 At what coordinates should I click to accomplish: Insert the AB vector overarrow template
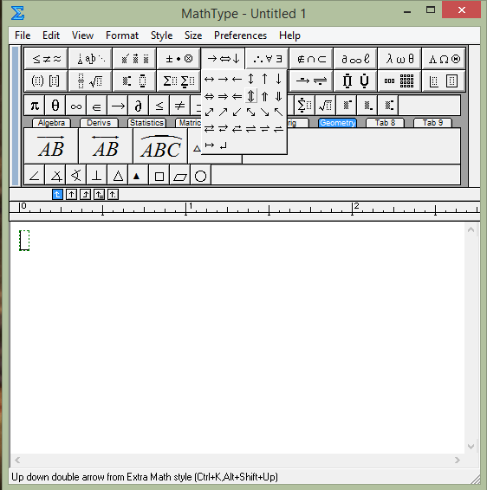[51, 146]
